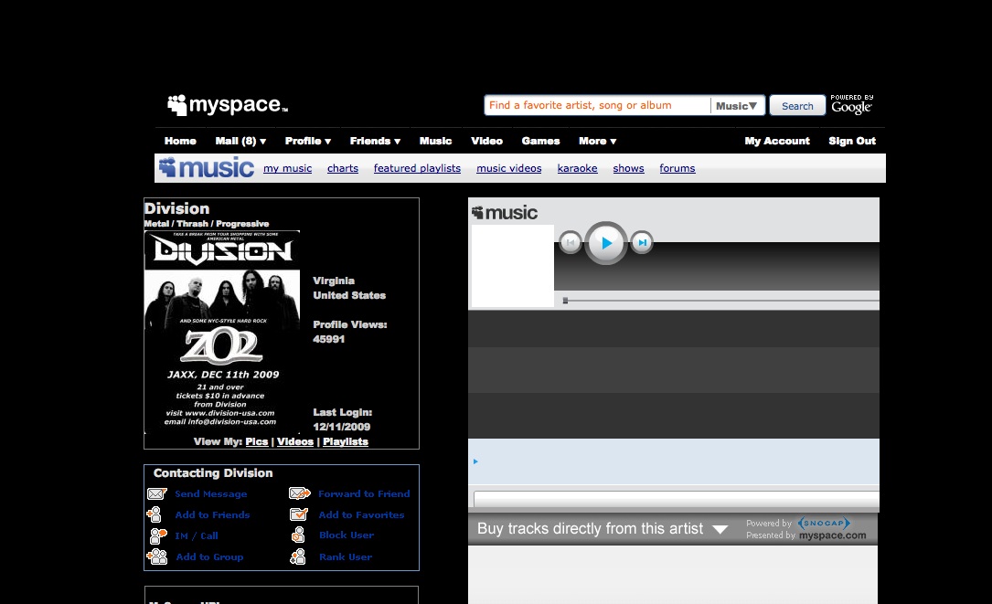Click the myspace.com presented-by text
The image size is (992, 604).
[x=833, y=535]
